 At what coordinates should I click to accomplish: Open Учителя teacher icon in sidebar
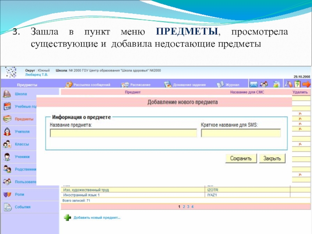(7, 132)
